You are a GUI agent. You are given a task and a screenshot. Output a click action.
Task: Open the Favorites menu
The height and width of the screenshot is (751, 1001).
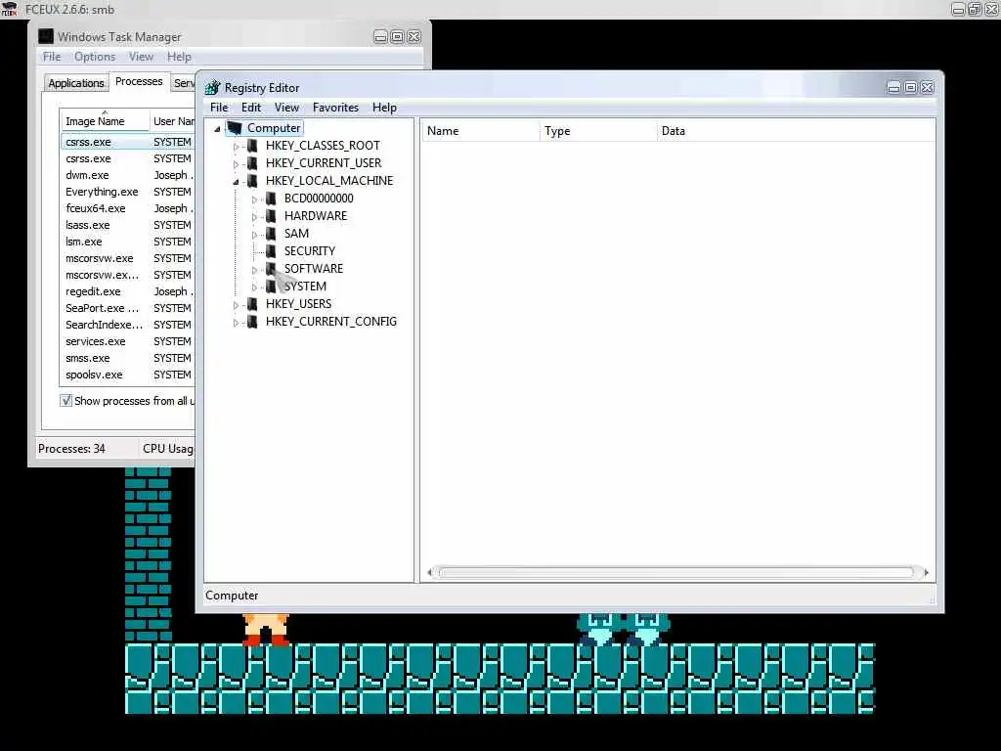click(335, 108)
